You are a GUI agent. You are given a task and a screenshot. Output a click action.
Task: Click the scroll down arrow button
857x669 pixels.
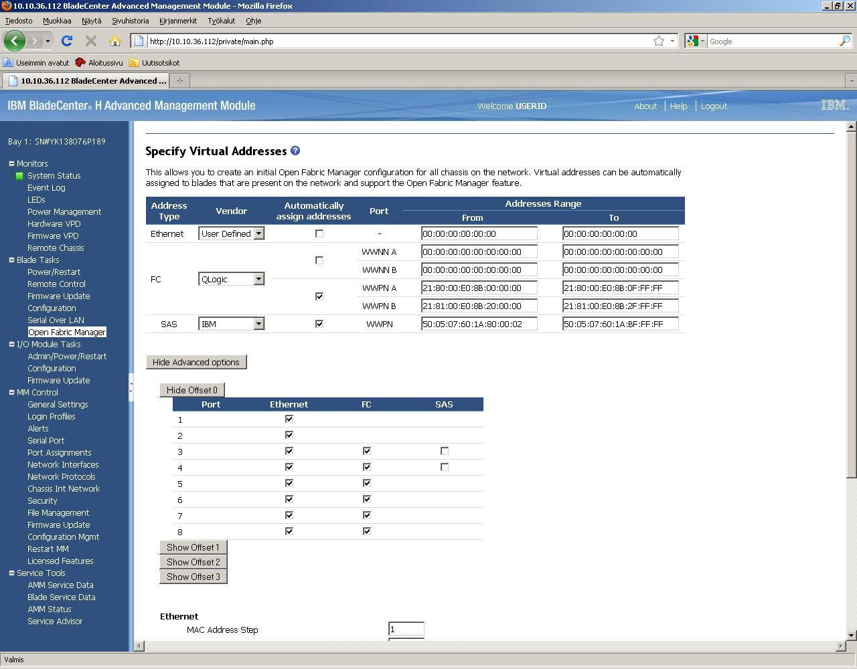tap(852, 635)
